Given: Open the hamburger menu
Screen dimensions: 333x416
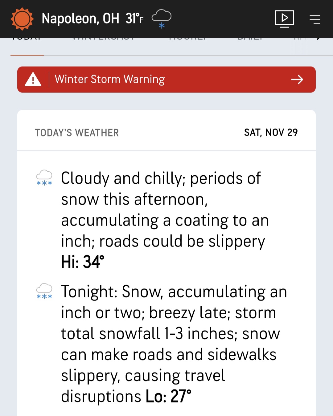Looking at the screenshot, I should point(315,19).
